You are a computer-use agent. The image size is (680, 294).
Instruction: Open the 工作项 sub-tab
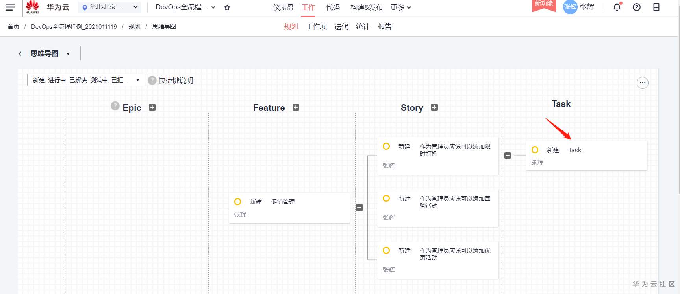(x=316, y=27)
